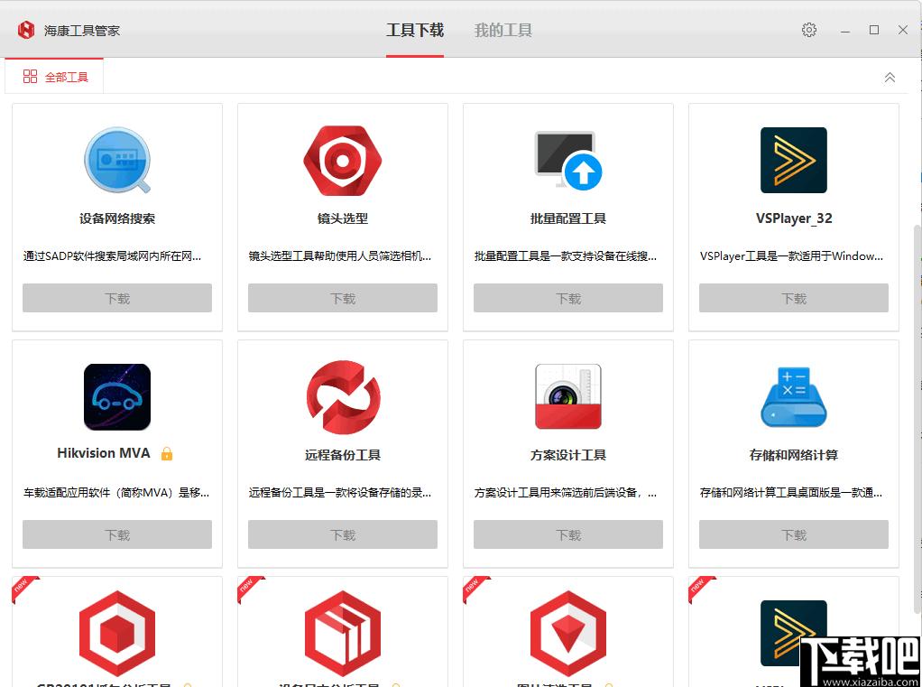Click the Hikvision MVA car icon
Viewport: 922px width, 687px height.
click(x=117, y=397)
